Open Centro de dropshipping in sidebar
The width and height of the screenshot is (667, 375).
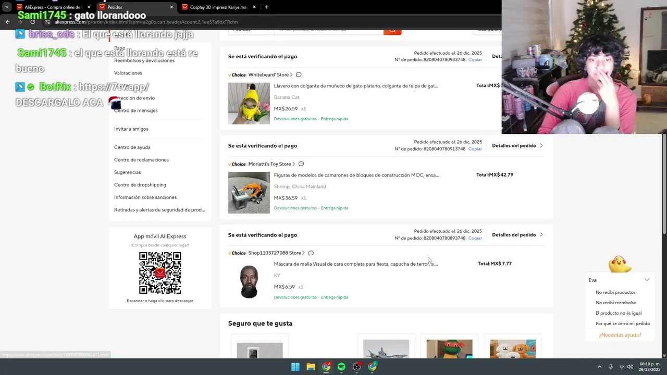[x=140, y=185]
